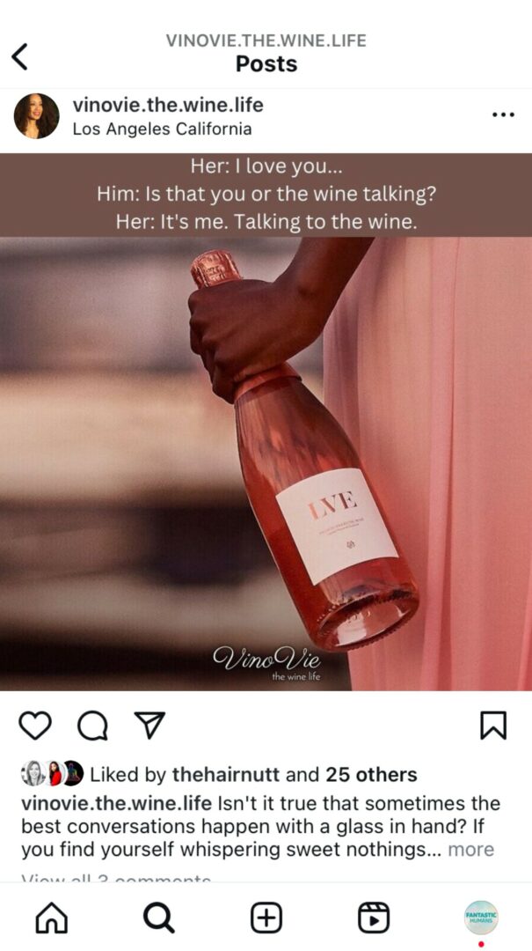Tap the wine bottle post image
Image resolution: width=532 pixels, height=951 pixels.
point(266,463)
